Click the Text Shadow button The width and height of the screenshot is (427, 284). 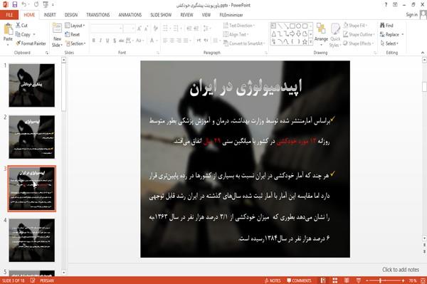pos(115,41)
